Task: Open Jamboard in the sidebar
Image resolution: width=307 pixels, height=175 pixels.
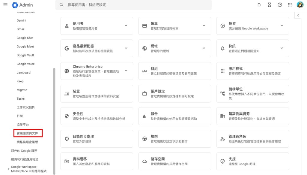Action: click(23, 73)
